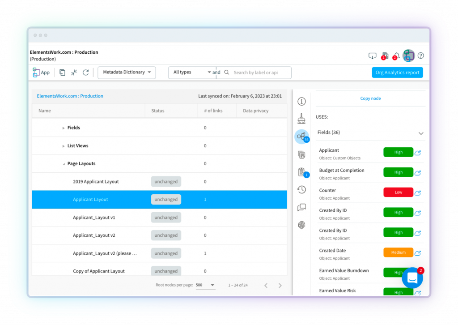Click the fingerprint icon in side panel
The height and width of the screenshot is (325, 458).
coord(301,225)
